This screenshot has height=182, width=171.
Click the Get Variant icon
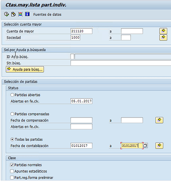13,14
